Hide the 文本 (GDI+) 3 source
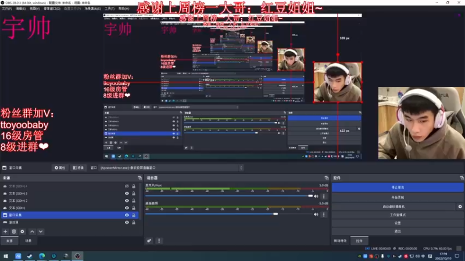 (127, 193)
